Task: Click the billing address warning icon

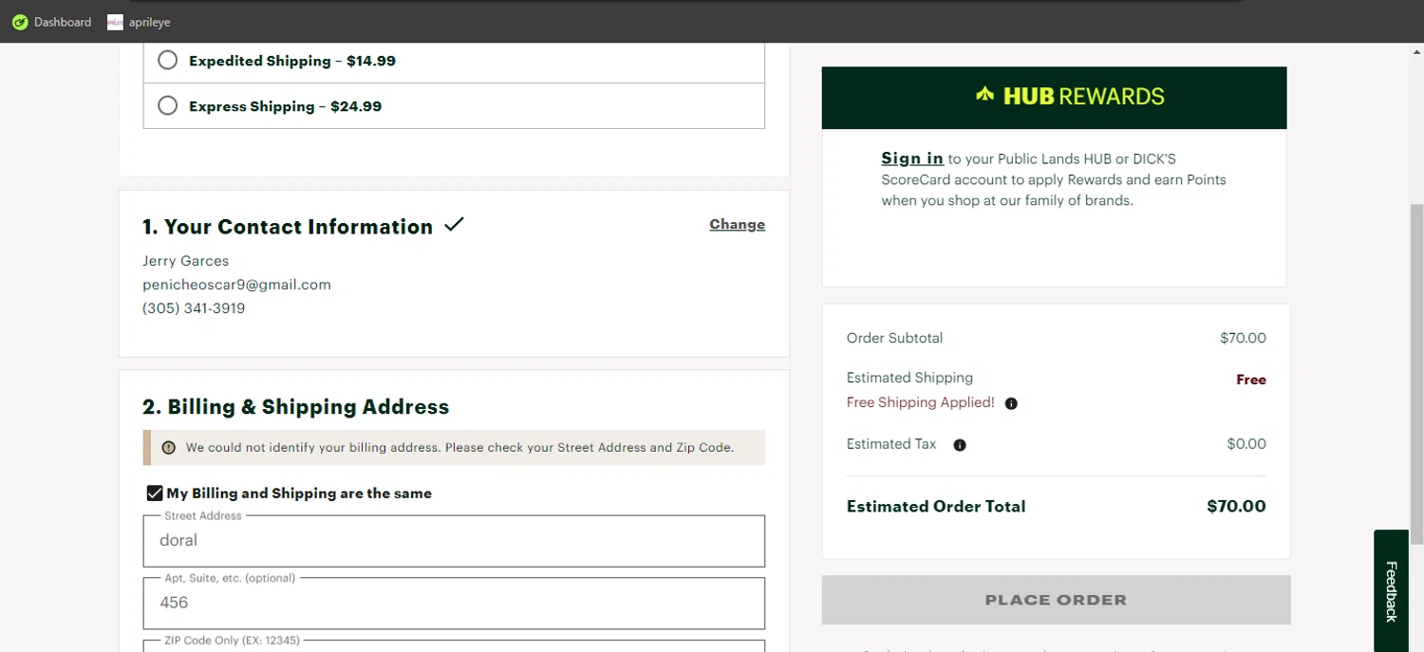Action: (x=169, y=448)
